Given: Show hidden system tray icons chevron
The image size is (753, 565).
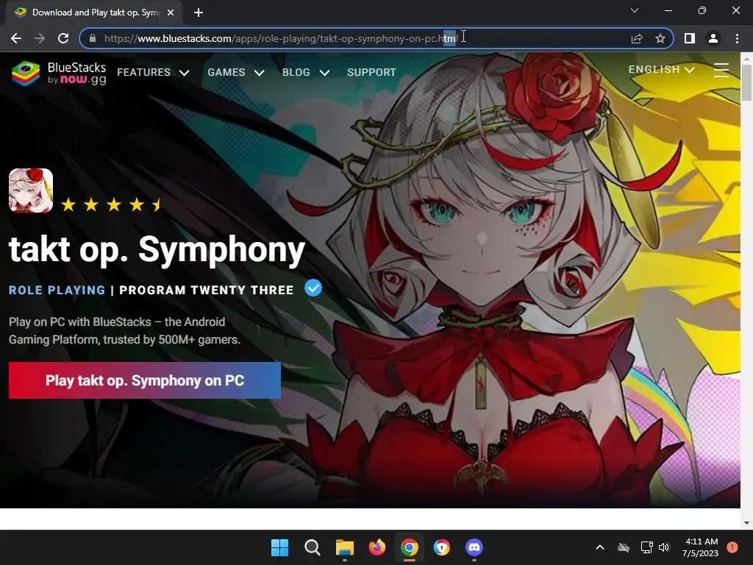Looking at the screenshot, I should coord(600,547).
